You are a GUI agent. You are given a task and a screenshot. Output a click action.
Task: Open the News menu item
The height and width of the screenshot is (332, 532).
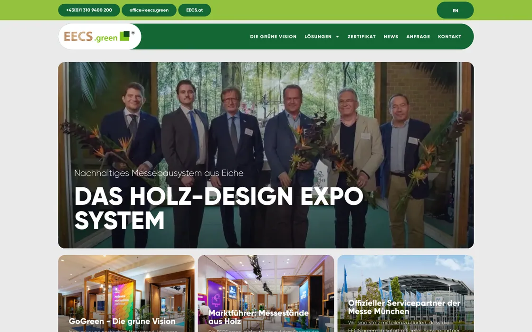pyautogui.click(x=391, y=37)
